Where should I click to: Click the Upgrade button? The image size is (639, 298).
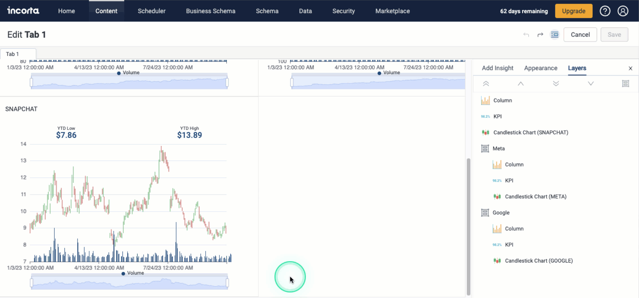[x=574, y=11]
